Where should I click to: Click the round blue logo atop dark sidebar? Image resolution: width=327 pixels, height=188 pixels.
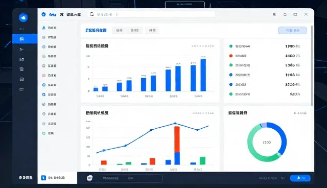click(24, 17)
